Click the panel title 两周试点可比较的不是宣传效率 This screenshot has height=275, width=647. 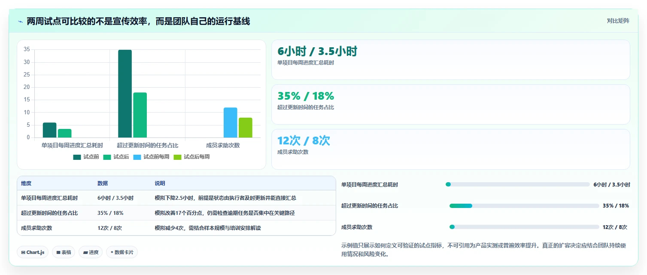(x=138, y=21)
